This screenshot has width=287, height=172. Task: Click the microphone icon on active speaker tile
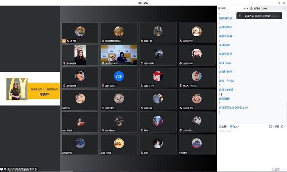click(x=103, y=63)
